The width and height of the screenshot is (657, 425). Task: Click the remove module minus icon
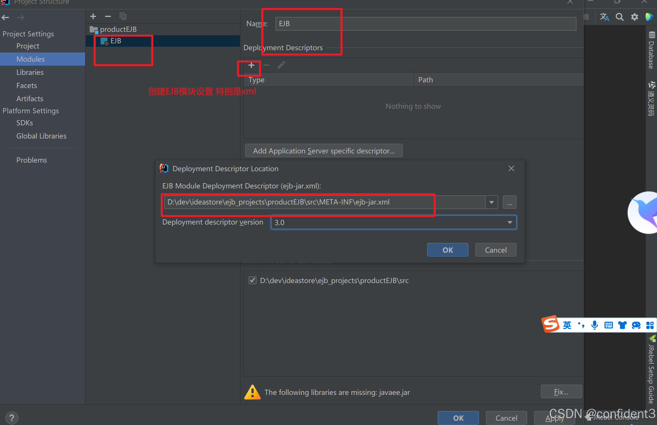pos(108,17)
